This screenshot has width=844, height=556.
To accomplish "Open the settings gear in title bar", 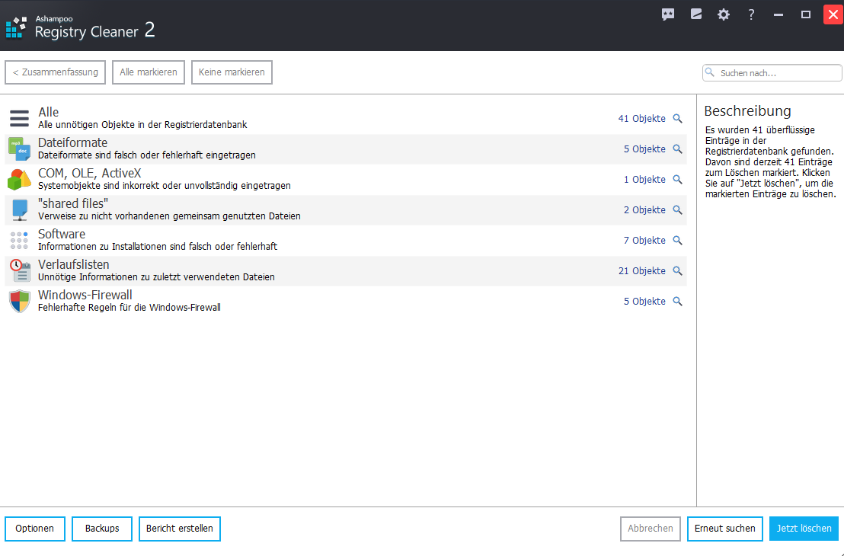I will (723, 14).
